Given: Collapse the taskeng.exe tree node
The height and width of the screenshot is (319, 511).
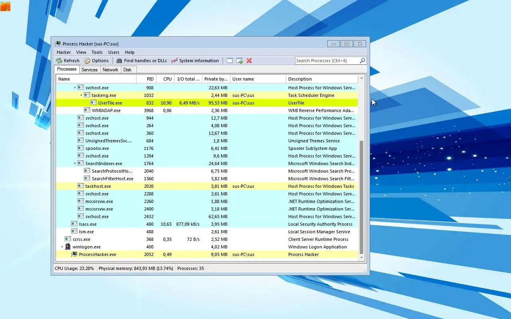Looking at the screenshot, I should 81,95.
